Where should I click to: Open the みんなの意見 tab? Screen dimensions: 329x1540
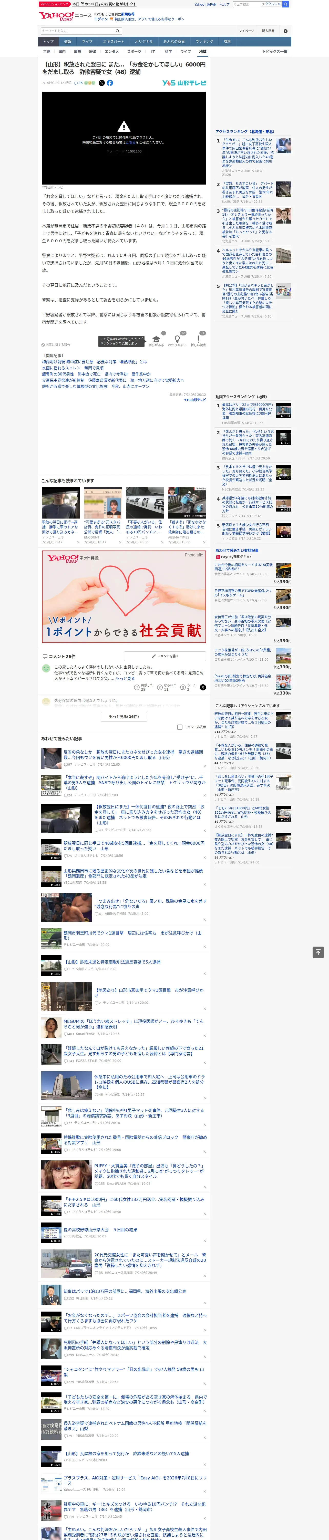coord(174,42)
